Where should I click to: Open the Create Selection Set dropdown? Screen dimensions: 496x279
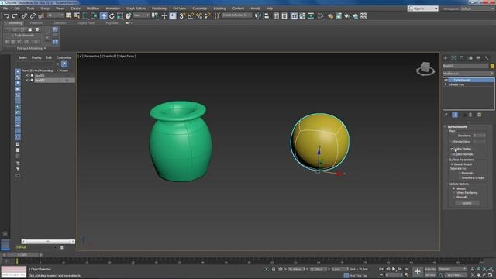(x=236, y=15)
